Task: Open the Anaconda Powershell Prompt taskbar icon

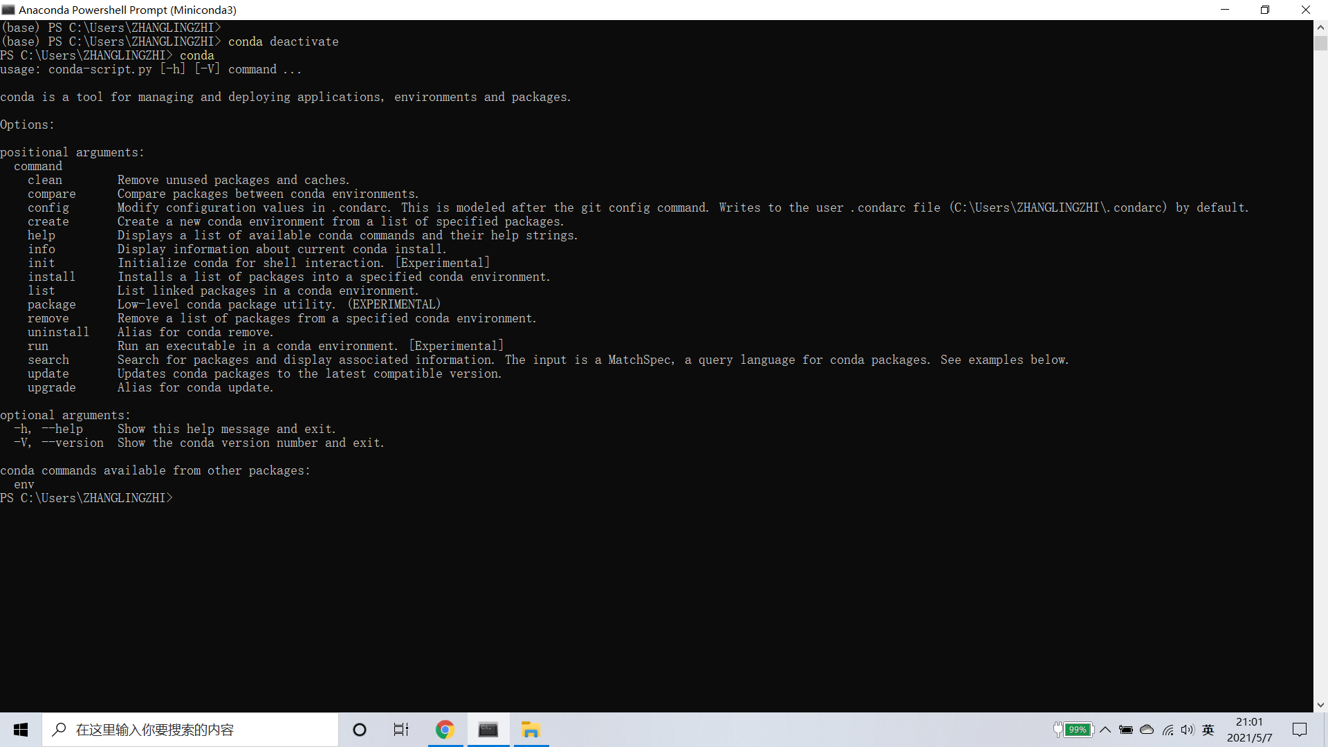Action: 489,730
